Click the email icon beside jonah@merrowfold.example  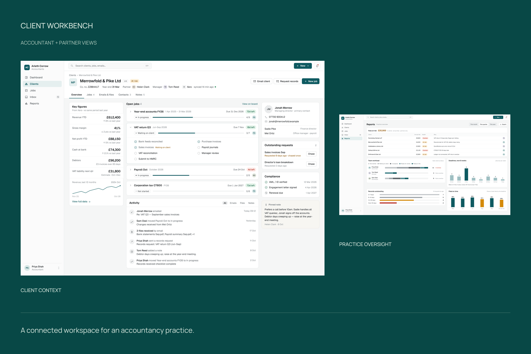coord(266,122)
